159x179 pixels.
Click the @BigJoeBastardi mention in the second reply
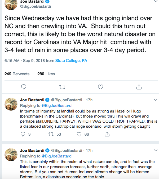point(57,156)
